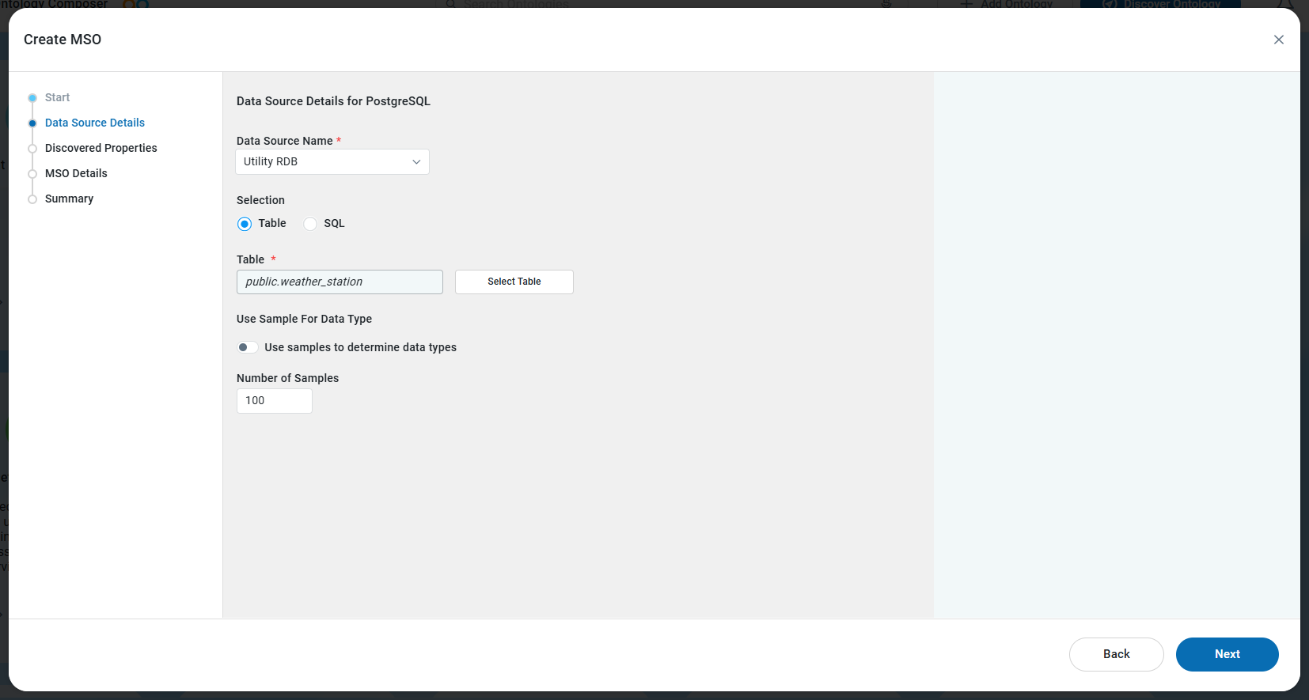Open the Data Source Name dropdown
This screenshot has width=1309, height=700.
[x=332, y=162]
